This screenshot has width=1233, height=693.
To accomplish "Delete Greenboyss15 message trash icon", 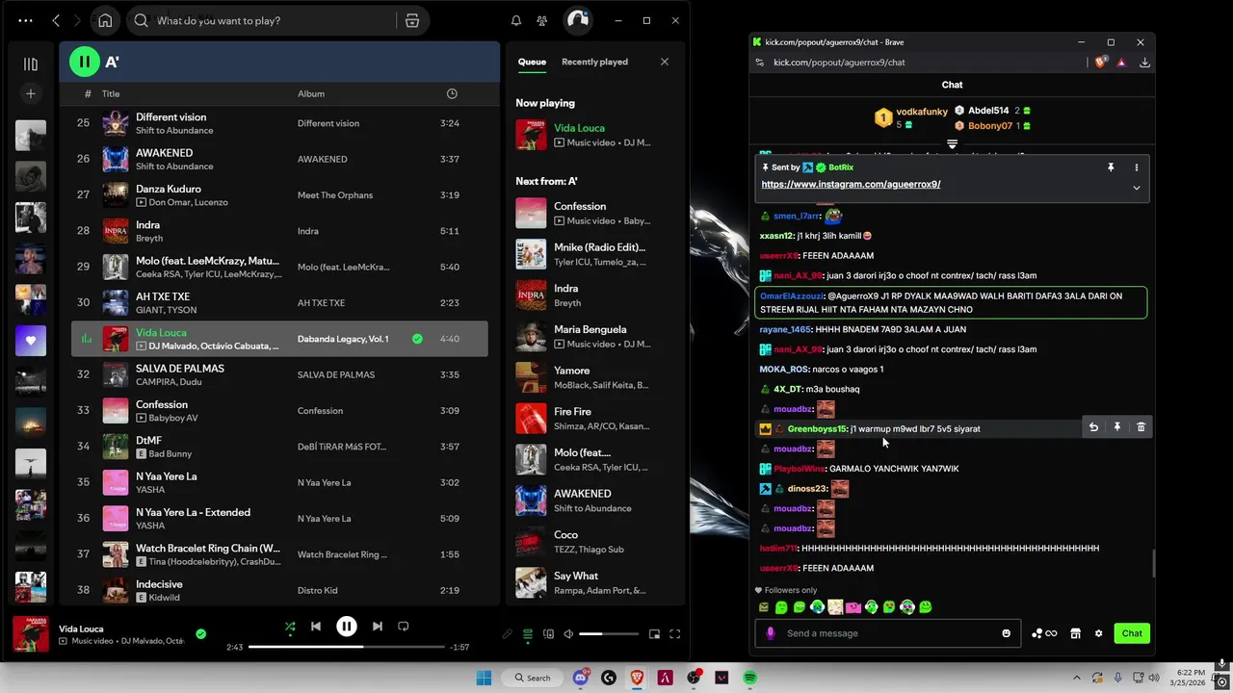I will 1141,427.
